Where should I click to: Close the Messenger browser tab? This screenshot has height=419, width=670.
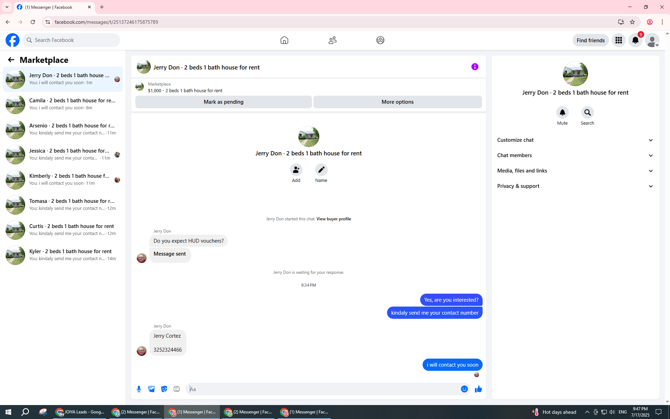[x=89, y=7]
